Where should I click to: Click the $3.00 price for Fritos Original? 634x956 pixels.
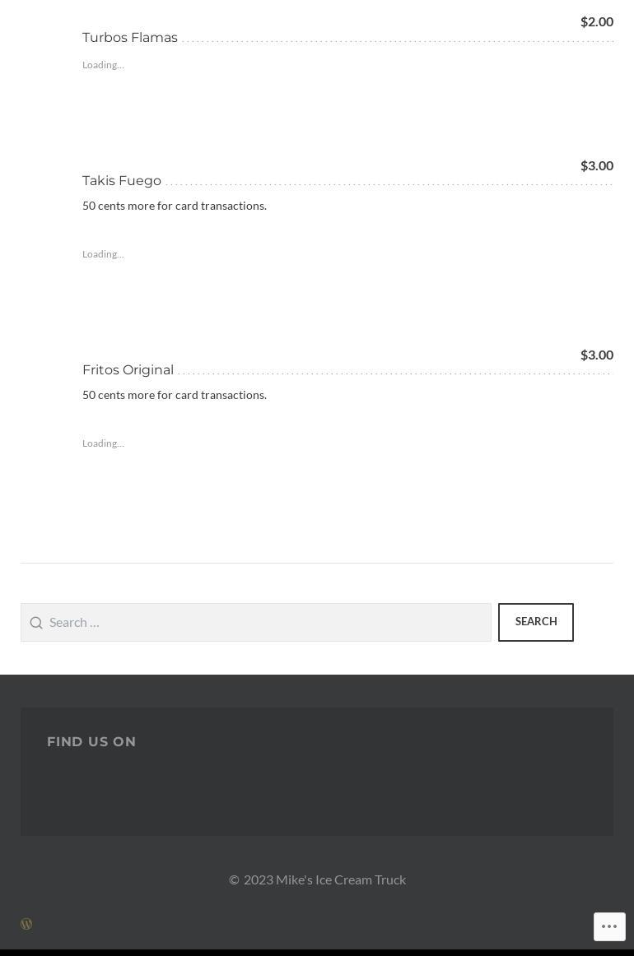tap(596, 355)
